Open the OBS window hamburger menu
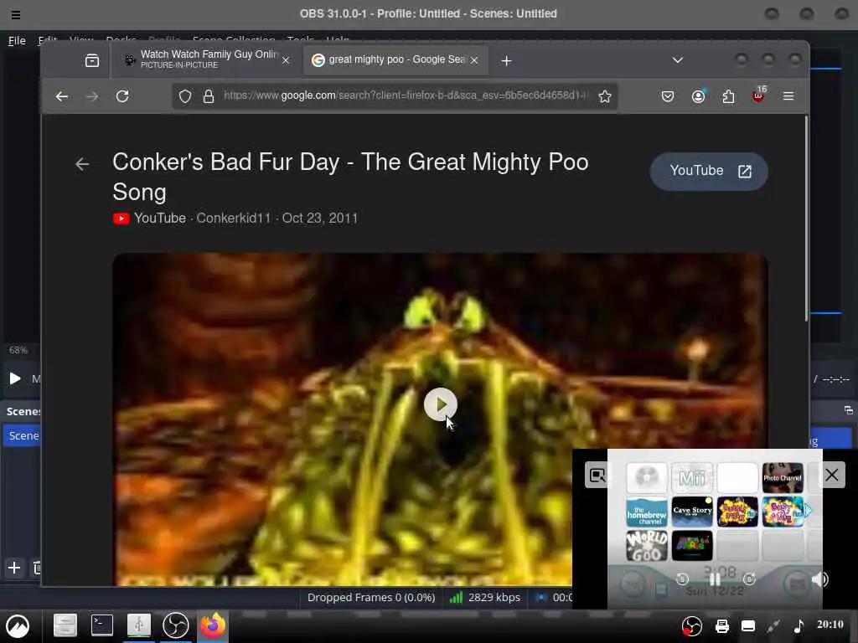Image resolution: width=858 pixels, height=643 pixels. click(x=16, y=15)
